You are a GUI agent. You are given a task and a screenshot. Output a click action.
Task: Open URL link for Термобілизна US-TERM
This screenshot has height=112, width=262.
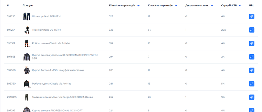pyautogui.click(x=252, y=30)
